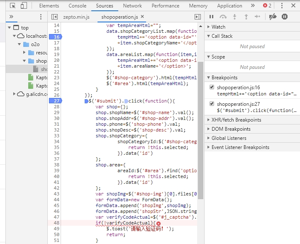Viewport: 300px width, 244px height.
Task: Expand the Watch section
Action: [218, 27]
